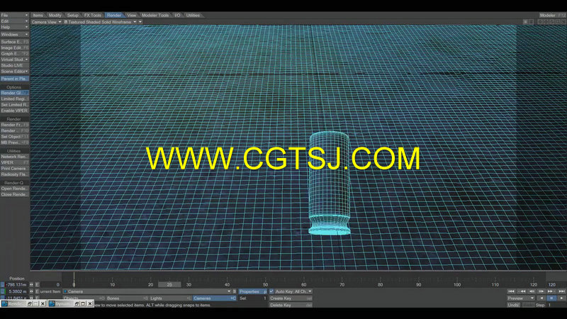
Task: Open the Auto Key All Channels dropdown
Action: [293, 291]
